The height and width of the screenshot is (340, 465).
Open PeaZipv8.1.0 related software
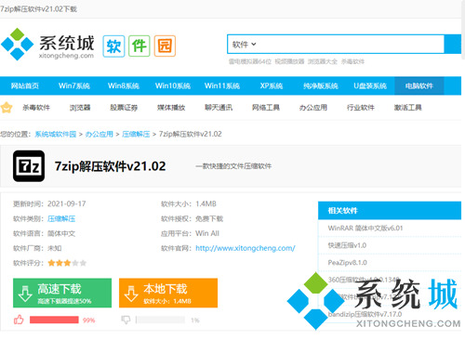(348, 263)
